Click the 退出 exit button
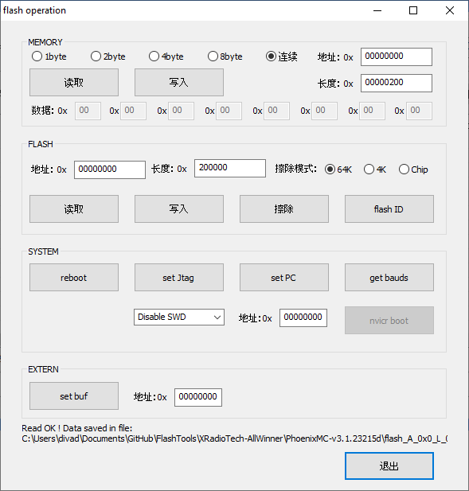Image resolution: width=469 pixels, height=491 pixels. [x=389, y=466]
